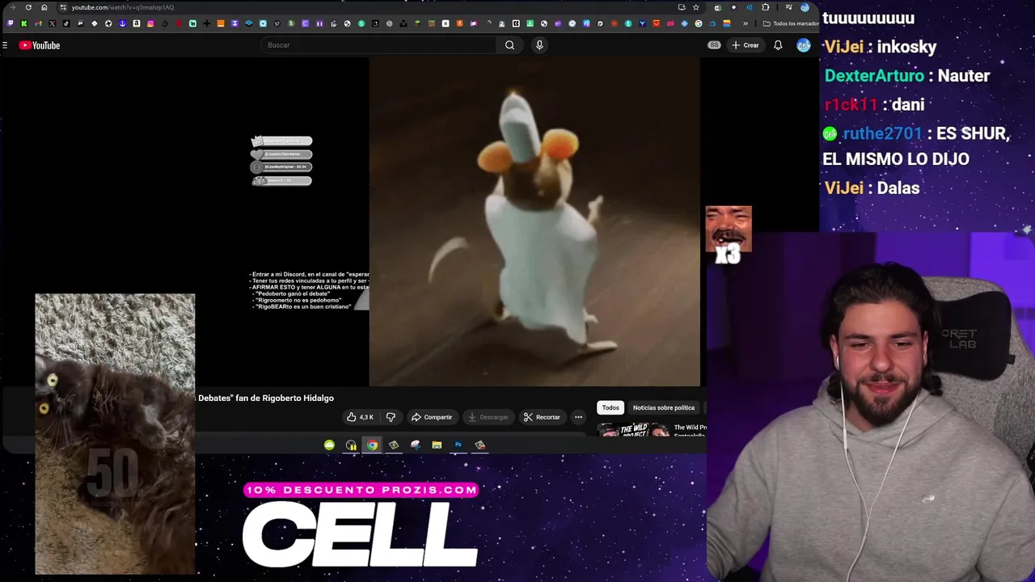Image resolution: width=1035 pixels, height=582 pixels.
Task: Open the Chrome profile avatar
Action: pos(805,7)
